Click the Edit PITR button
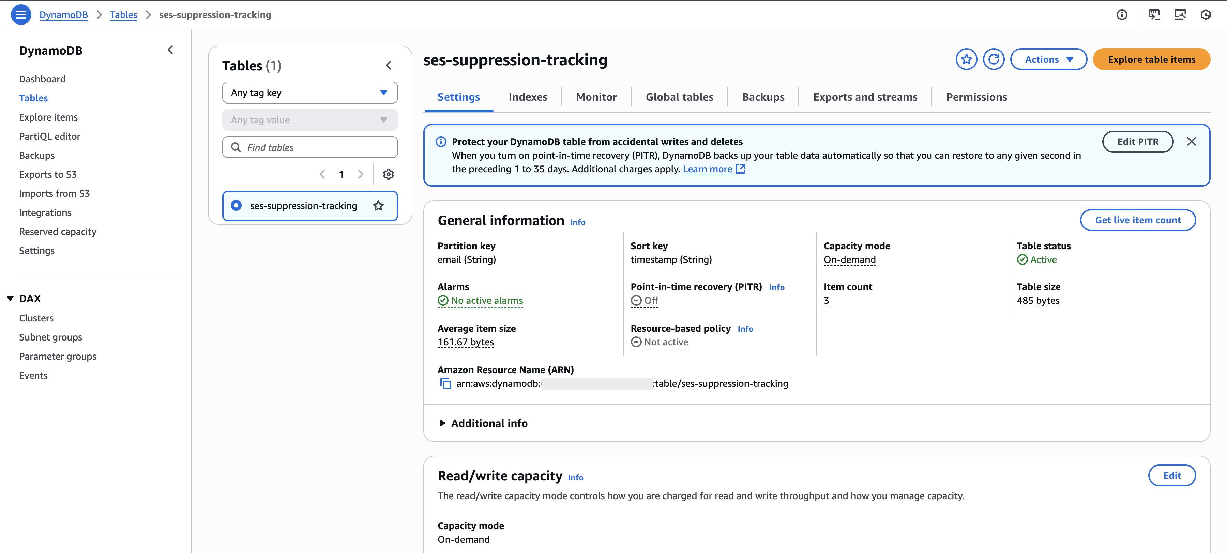The image size is (1227, 553). 1137,141
